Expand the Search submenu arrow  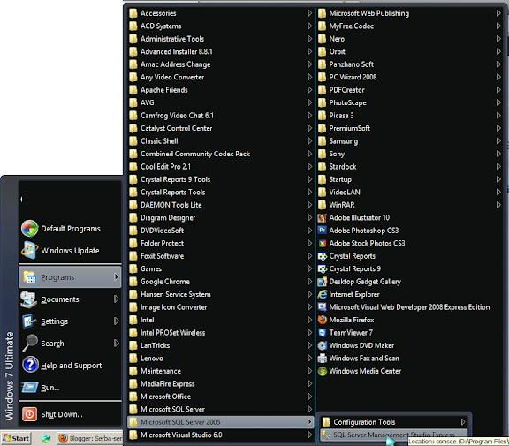pyautogui.click(x=117, y=344)
